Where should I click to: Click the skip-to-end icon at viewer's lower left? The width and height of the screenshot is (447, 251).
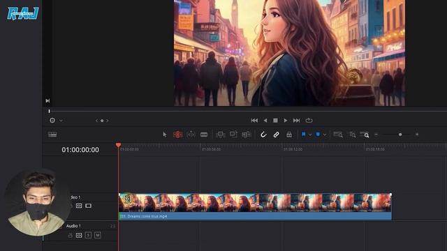coord(47,100)
